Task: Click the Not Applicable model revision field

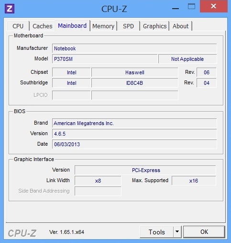Action: point(187,59)
